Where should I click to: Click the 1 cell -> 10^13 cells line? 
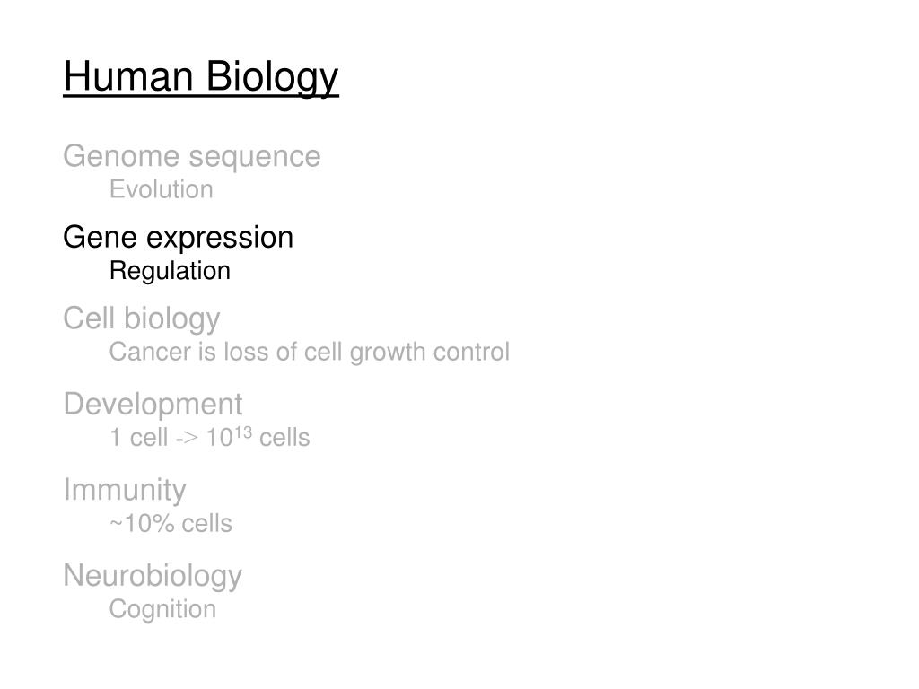[210, 437]
